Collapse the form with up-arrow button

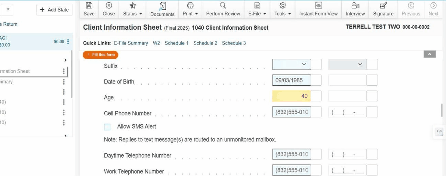[x=429, y=54]
